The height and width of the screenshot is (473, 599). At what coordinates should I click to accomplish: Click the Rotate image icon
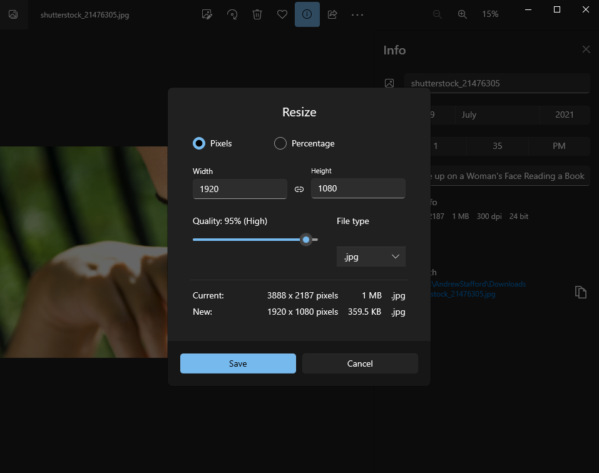(x=232, y=14)
